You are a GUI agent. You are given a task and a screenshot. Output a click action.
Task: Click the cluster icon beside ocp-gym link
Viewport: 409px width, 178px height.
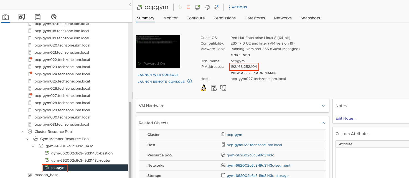click(223, 135)
